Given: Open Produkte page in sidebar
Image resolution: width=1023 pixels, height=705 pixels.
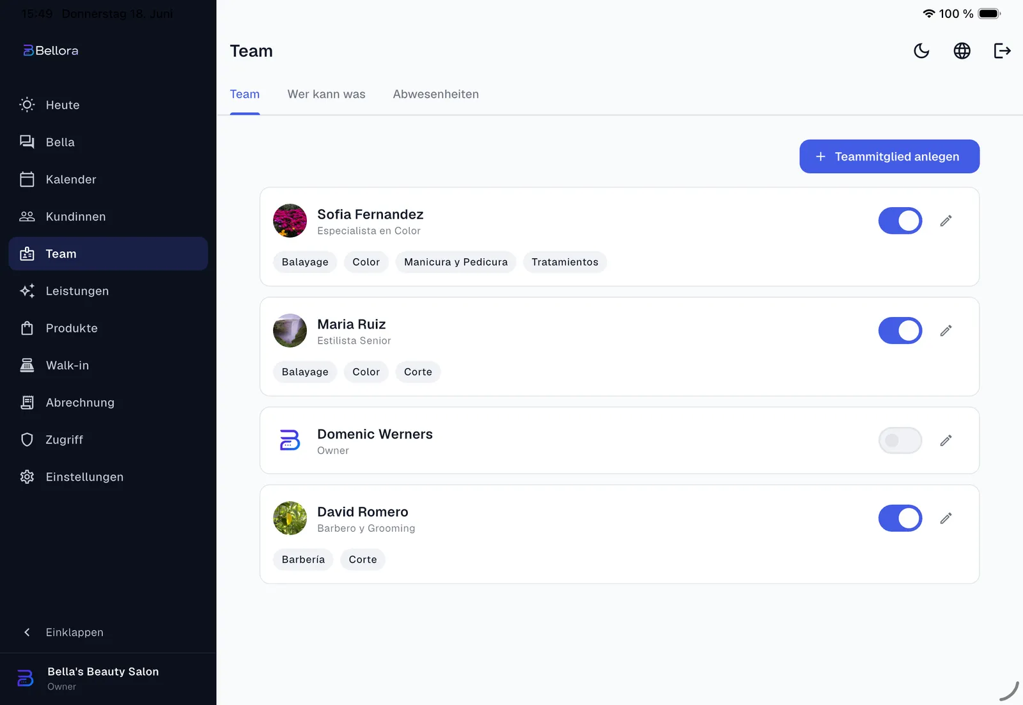Looking at the screenshot, I should point(108,328).
